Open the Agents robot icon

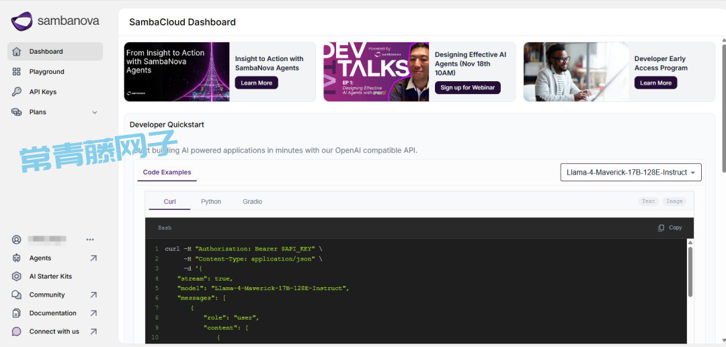tap(17, 258)
